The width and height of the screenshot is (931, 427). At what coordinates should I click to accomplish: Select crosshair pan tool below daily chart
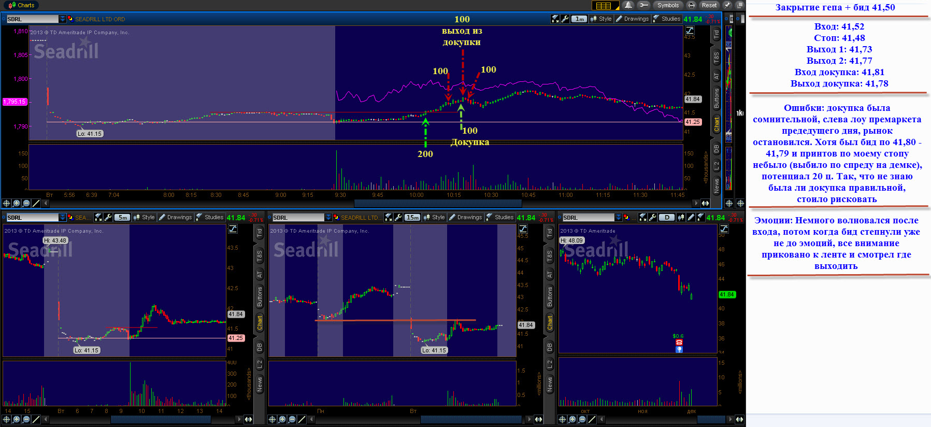tap(563, 419)
